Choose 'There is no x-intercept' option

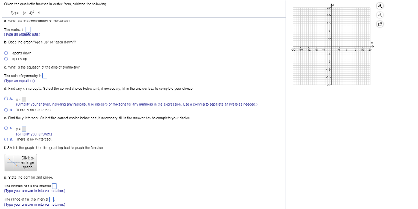(6, 110)
